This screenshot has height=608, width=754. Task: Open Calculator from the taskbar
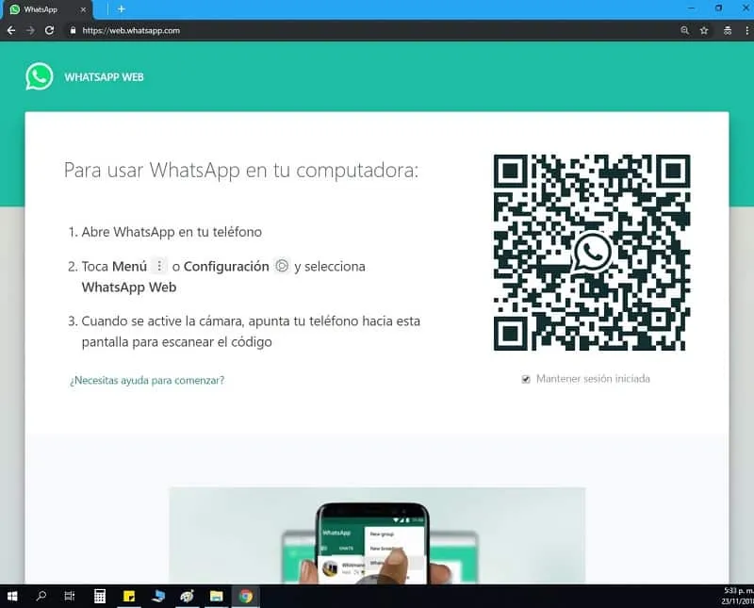pyautogui.click(x=99, y=596)
